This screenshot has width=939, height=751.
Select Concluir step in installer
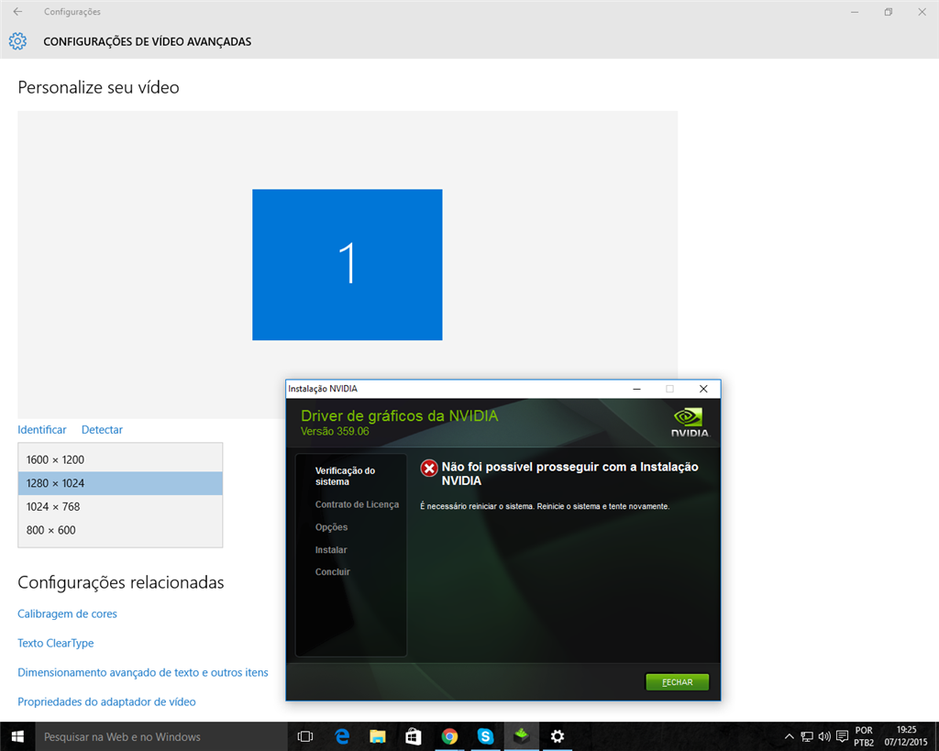(332, 572)
